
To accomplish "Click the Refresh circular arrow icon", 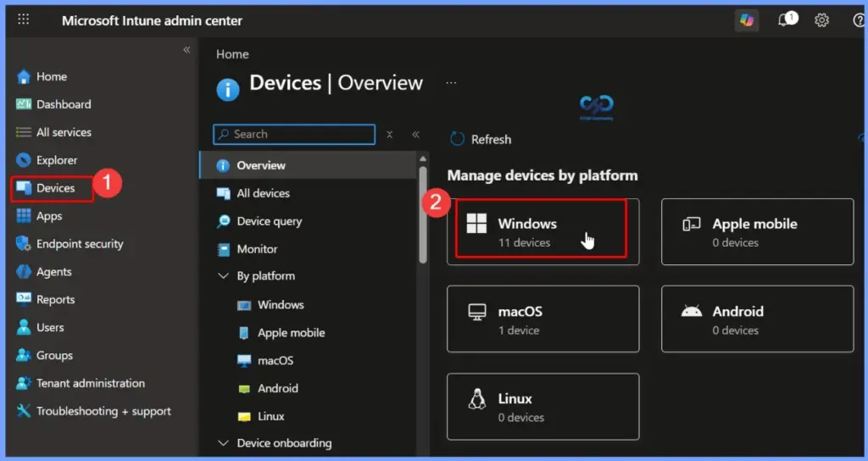I will (457, 139).
